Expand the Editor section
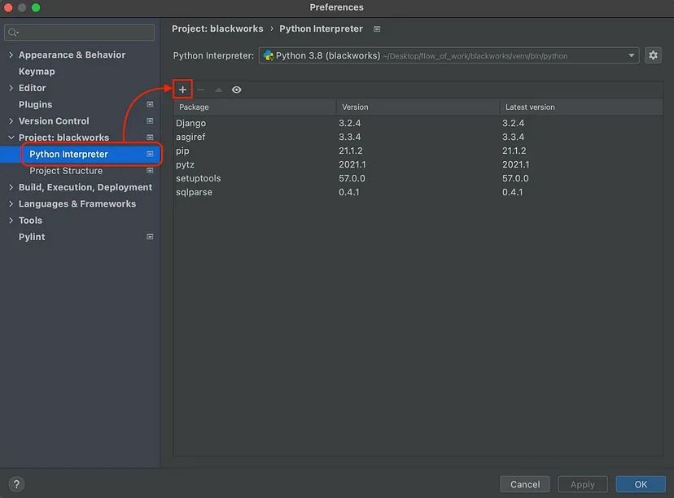This screenshot has width=674, height=498. (x=11, y=88)
